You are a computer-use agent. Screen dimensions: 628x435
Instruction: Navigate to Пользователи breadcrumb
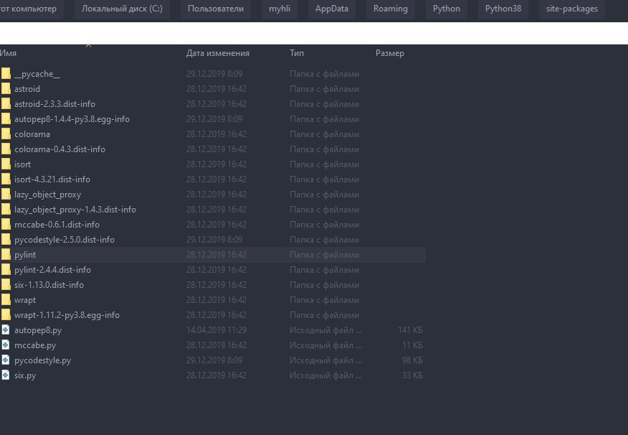pyautogui.click(x=216, y=9)
